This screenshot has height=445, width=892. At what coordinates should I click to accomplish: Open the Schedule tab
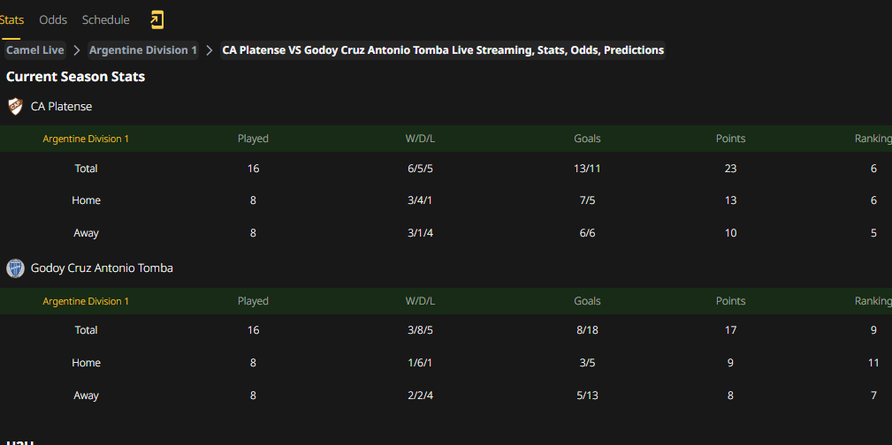click(x=106, y=20)
